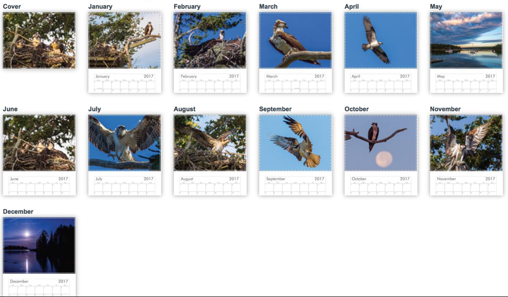This screenshot has height=297, width=508.
Task: Click the July month heading
Action: (x=95, y=109)
